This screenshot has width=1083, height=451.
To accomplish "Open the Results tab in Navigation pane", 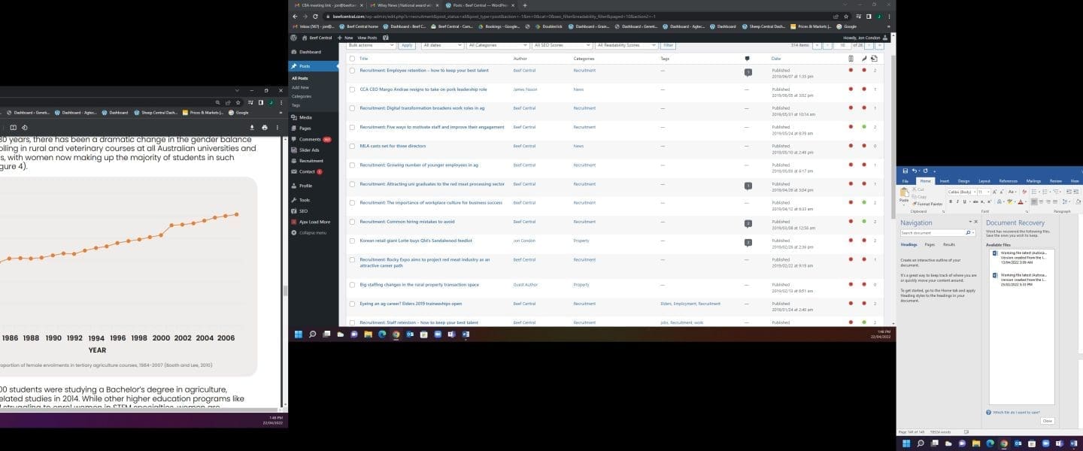I will pyautogui.click(x=949, y=244).
